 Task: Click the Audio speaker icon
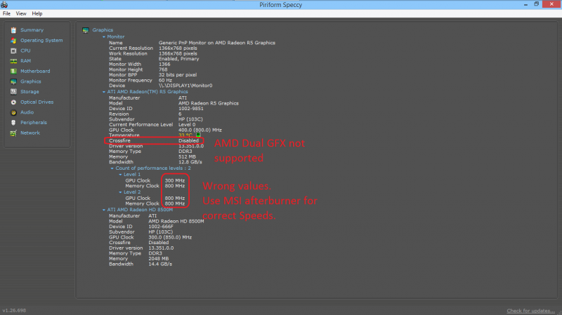pyautogui.click(x=13, y=112)
